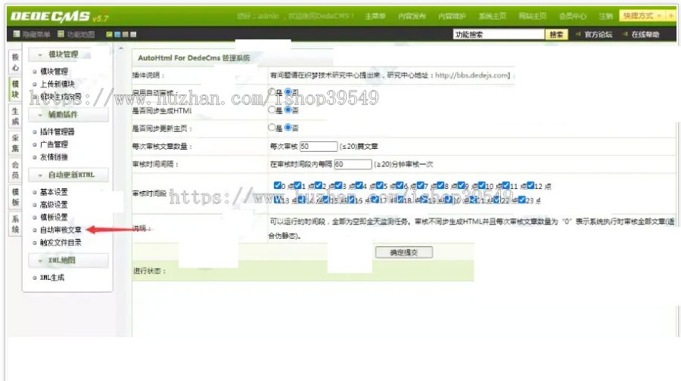This screenshot has height=381, width=681.
Task: Go to 网站主页 in top navigation
Action: 532,16
